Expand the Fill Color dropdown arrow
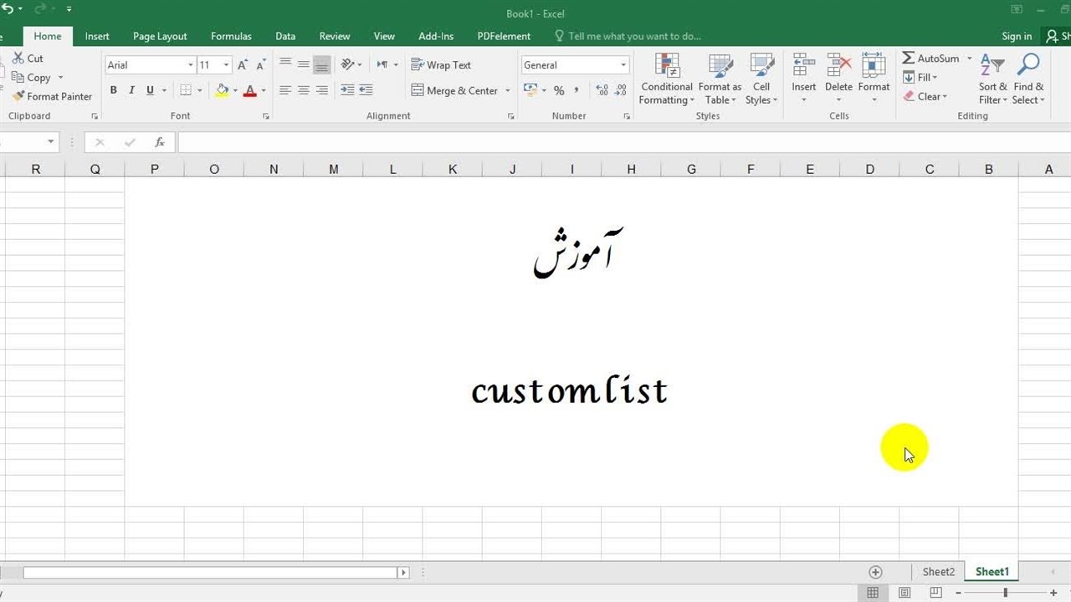The image size is (1071, 602). click(x=235, y=90)
